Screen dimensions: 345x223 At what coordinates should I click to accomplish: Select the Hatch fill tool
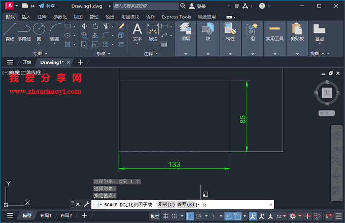coord(67,45)
